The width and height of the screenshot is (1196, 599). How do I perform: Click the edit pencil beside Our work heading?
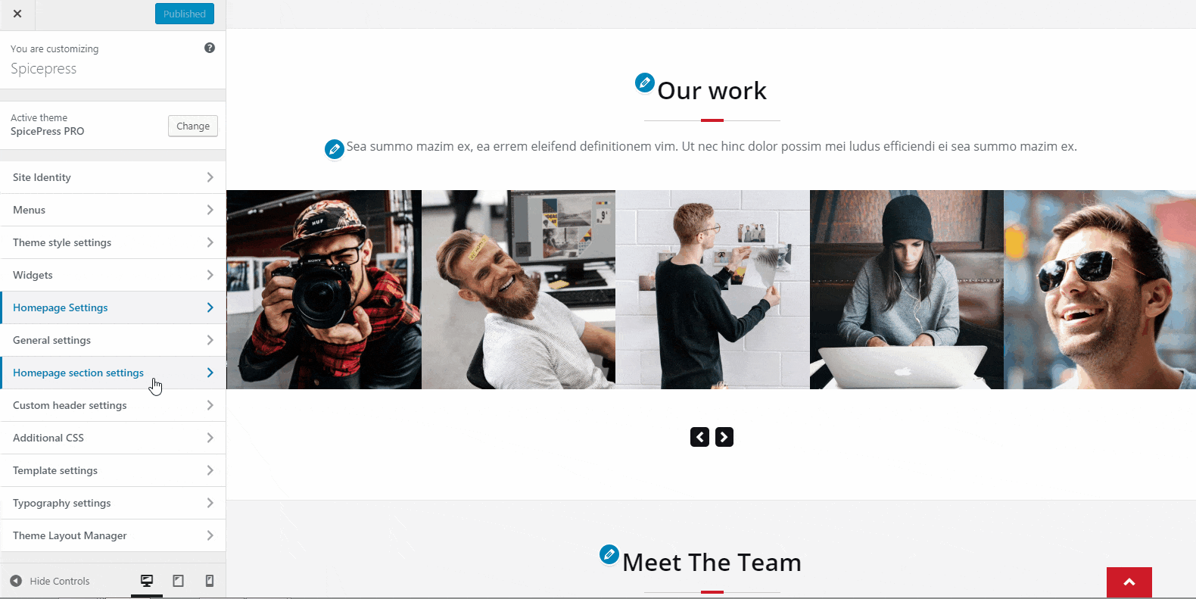[x=644, y=83]
